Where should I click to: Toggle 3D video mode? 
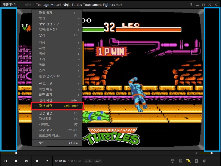coord(180,161)
